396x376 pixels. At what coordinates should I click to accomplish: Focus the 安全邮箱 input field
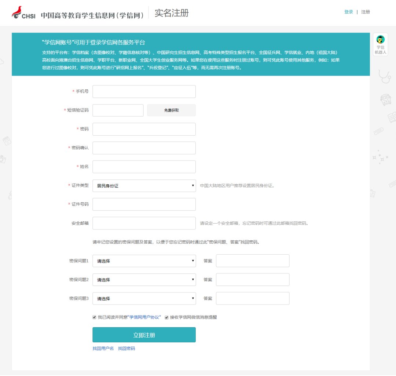pos(144,223)
